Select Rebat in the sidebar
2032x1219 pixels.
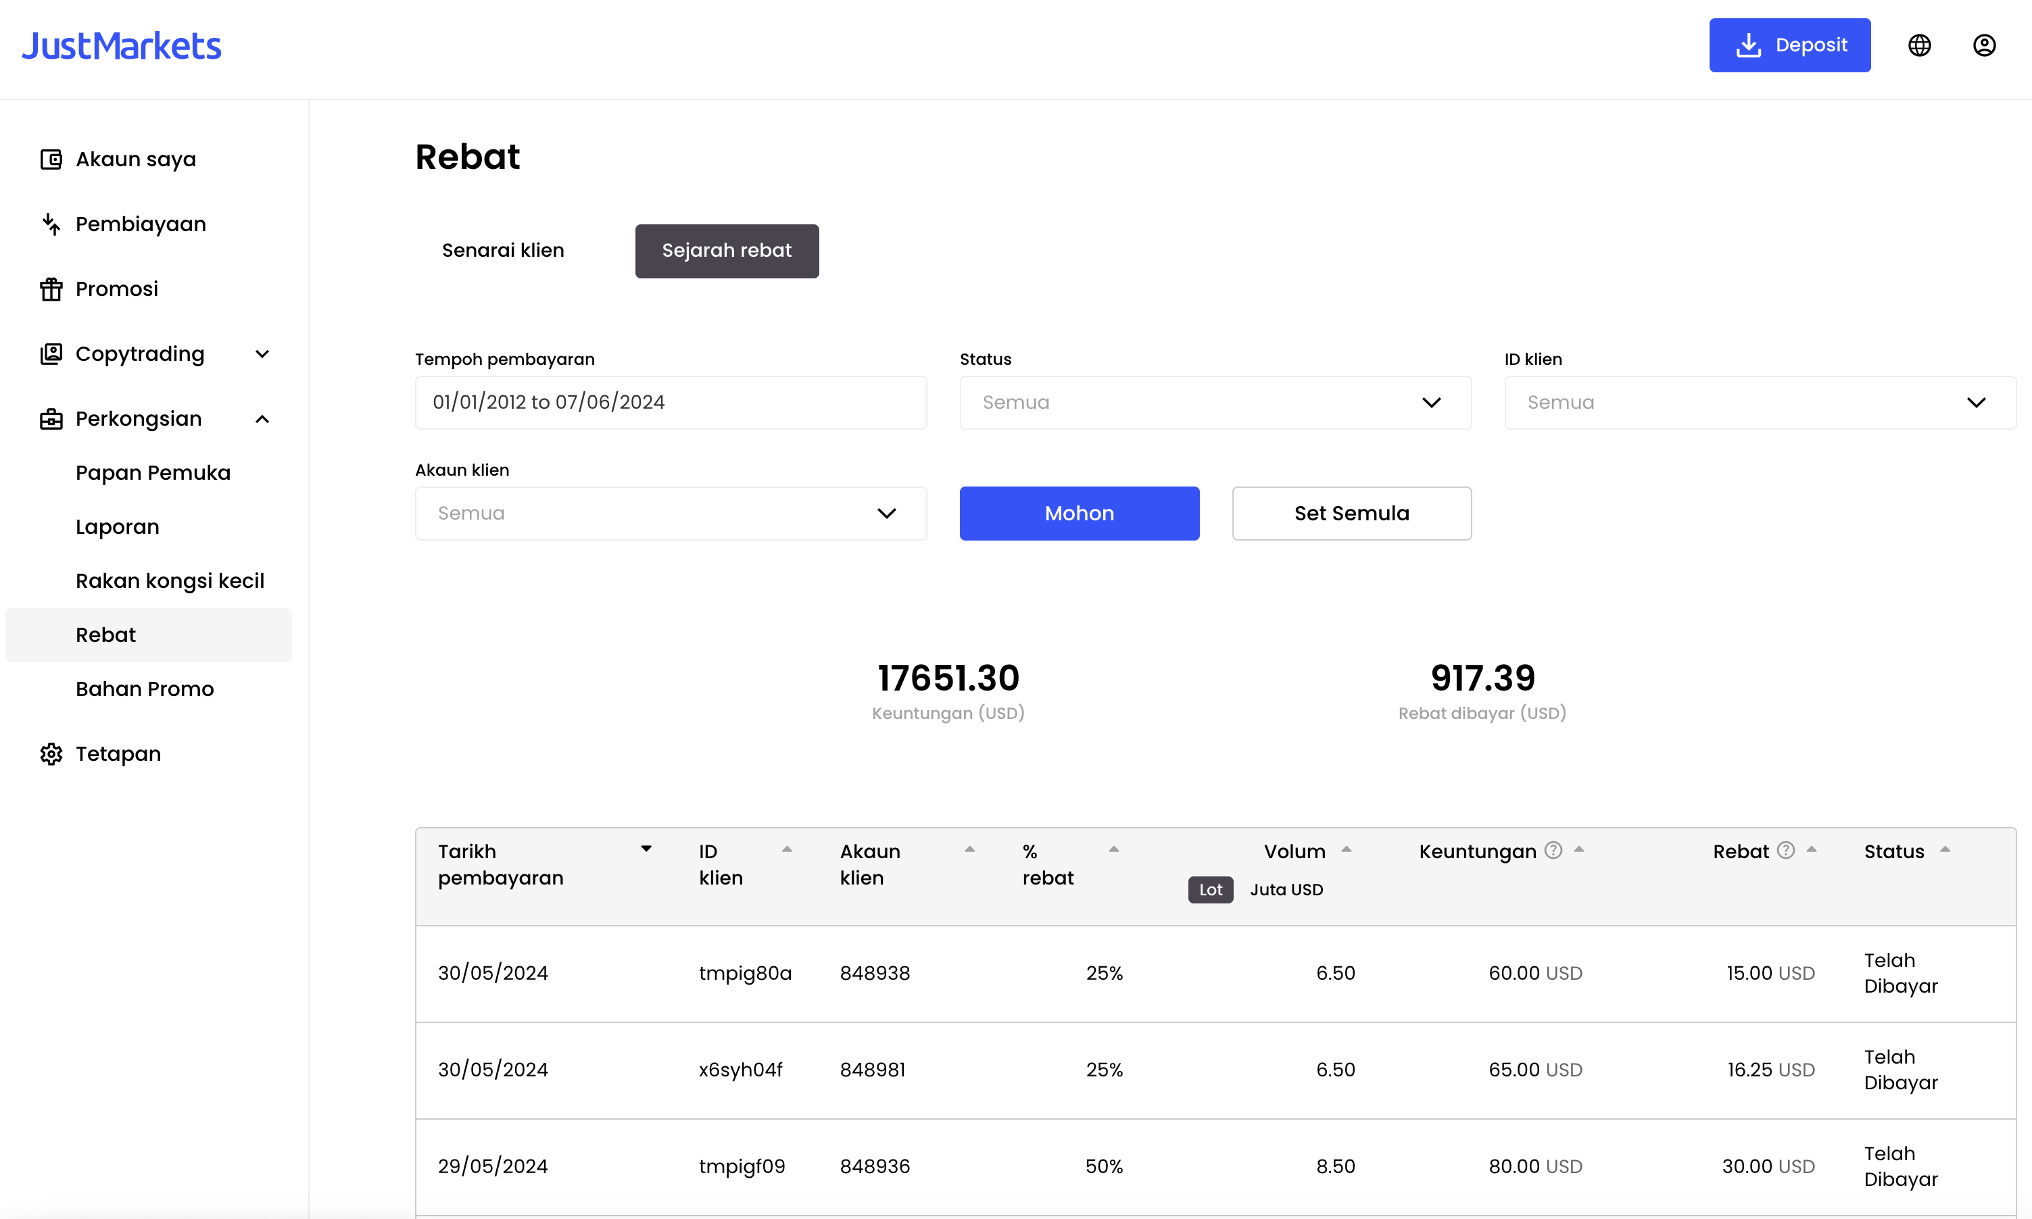(148, 635)
